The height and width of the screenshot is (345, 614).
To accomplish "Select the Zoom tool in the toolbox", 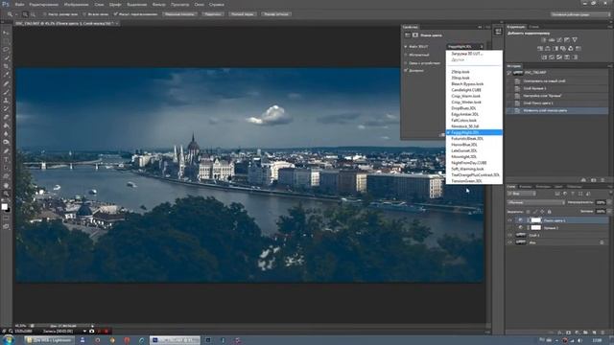I will point(6,194).
